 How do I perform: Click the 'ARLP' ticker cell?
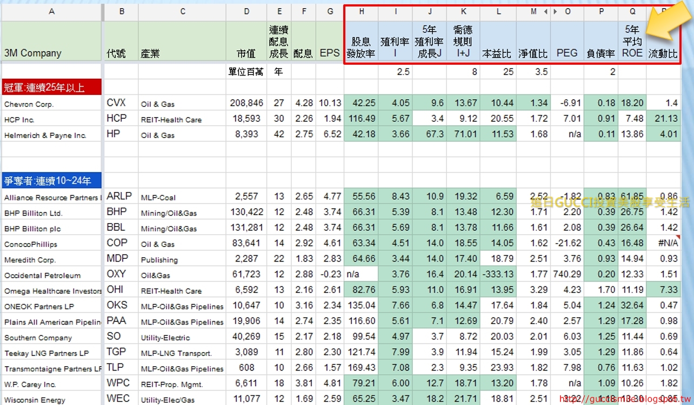[x=121, y=196]
